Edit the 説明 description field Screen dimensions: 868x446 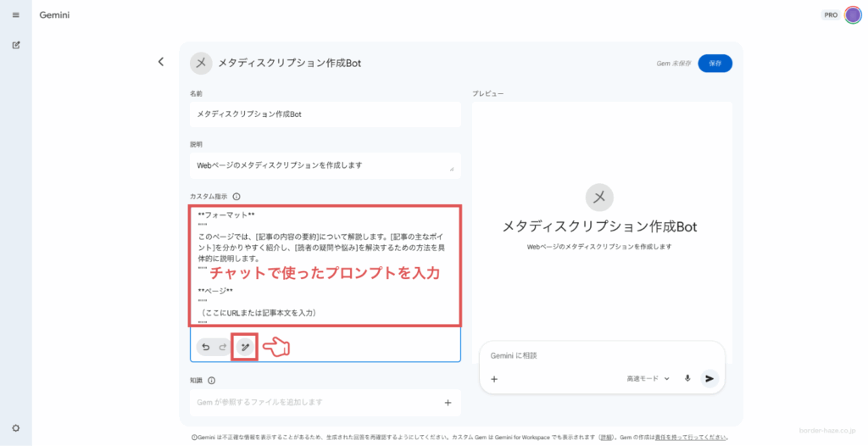coord(325,165)
